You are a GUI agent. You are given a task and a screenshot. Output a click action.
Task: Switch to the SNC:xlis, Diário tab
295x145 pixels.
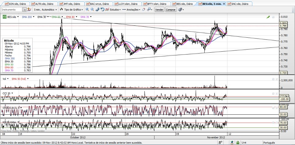pyautogui.click(x=239, y=4)
